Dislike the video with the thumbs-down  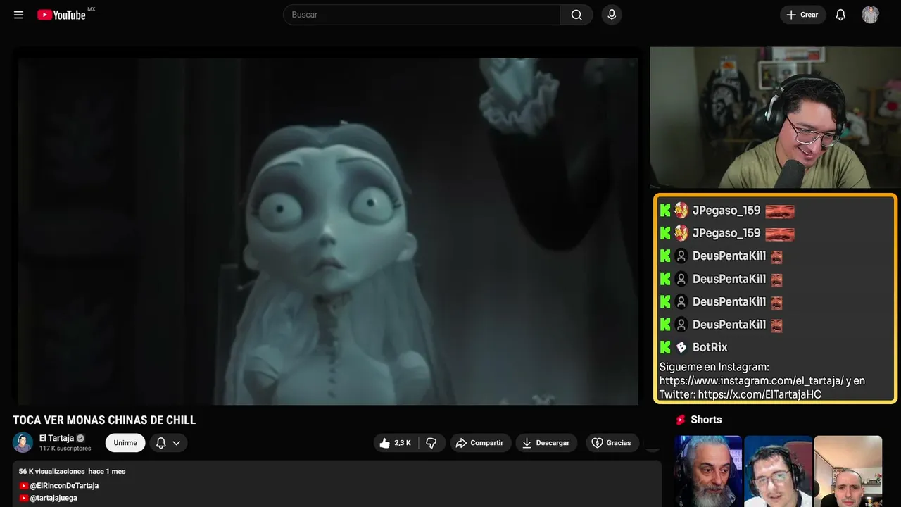431,443
